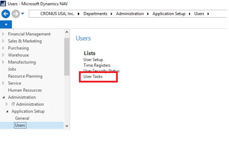Select Sales & Marketing in navigation tree
The image size is (229, 145).
25,41
